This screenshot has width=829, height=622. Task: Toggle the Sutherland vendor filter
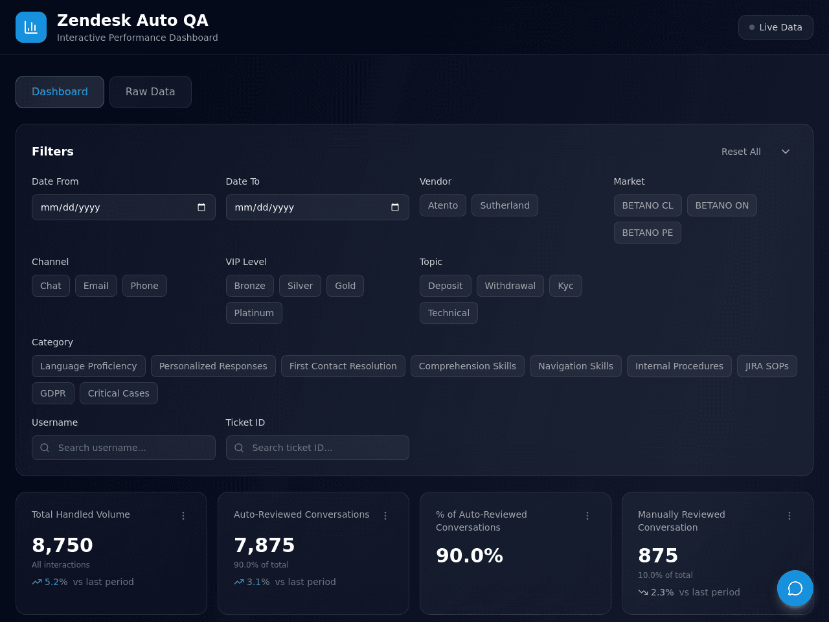click(505, 205)
